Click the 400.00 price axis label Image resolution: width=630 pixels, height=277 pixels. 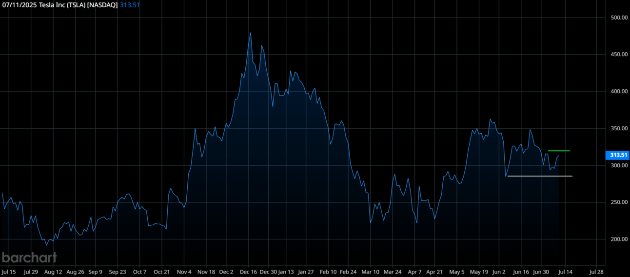click(619, 92)
